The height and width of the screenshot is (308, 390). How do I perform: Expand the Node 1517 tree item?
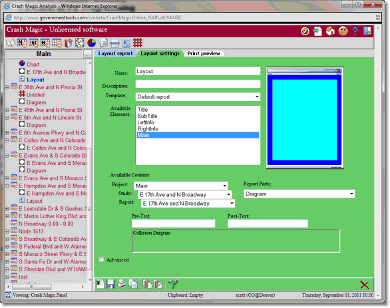coord(7,231)
